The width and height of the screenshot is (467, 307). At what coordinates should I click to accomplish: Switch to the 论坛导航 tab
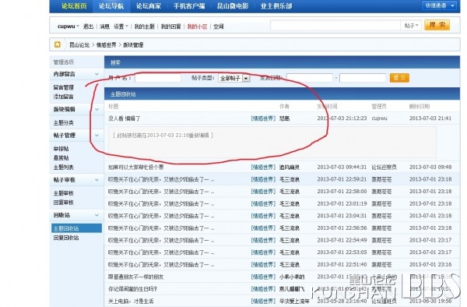coord(111,6)
